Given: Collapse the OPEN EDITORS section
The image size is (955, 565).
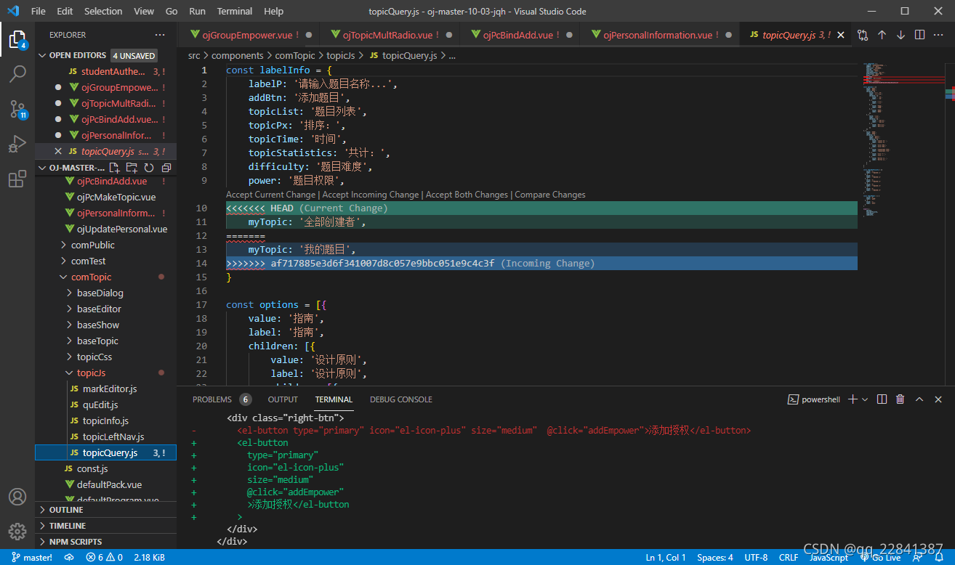Looking at the screenshot, I should point(41,55).
